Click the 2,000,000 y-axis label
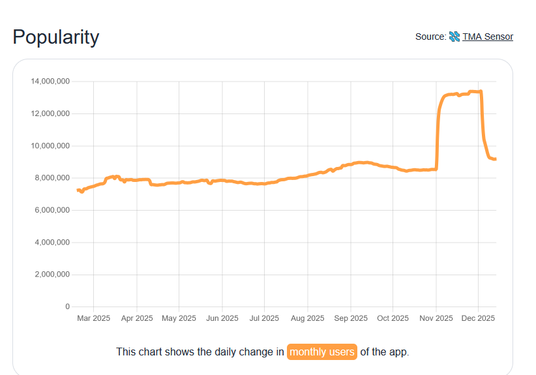 (x=52, y=275)
